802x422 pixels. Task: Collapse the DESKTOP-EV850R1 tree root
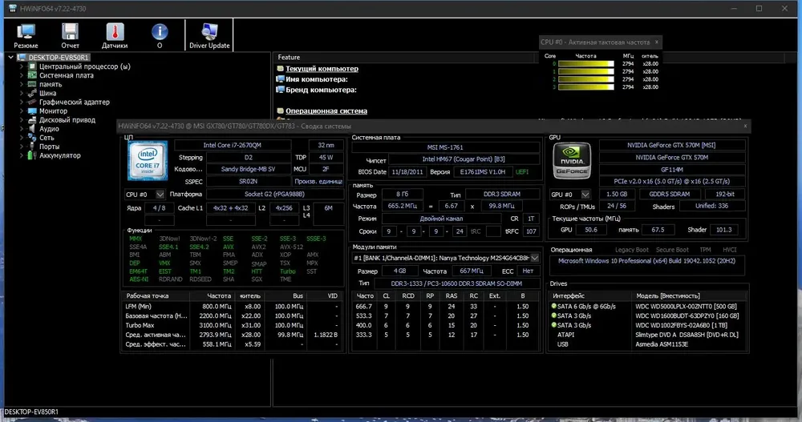click(x=10, y=57)
